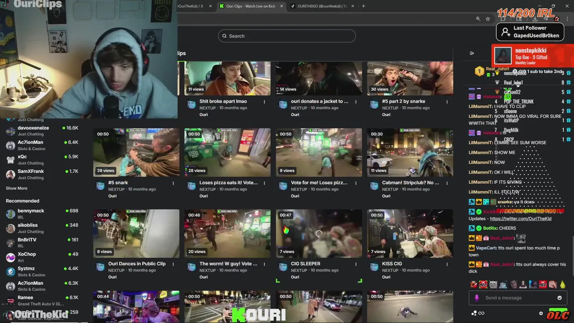The height and width of the screenshot is (323, 574).
Task: Click channel avatar beside 'Cabman! Stripclub' title
Action: coord(374,186)
